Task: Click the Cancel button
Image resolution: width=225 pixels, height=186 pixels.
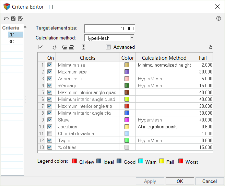Action: coord(210,181)
